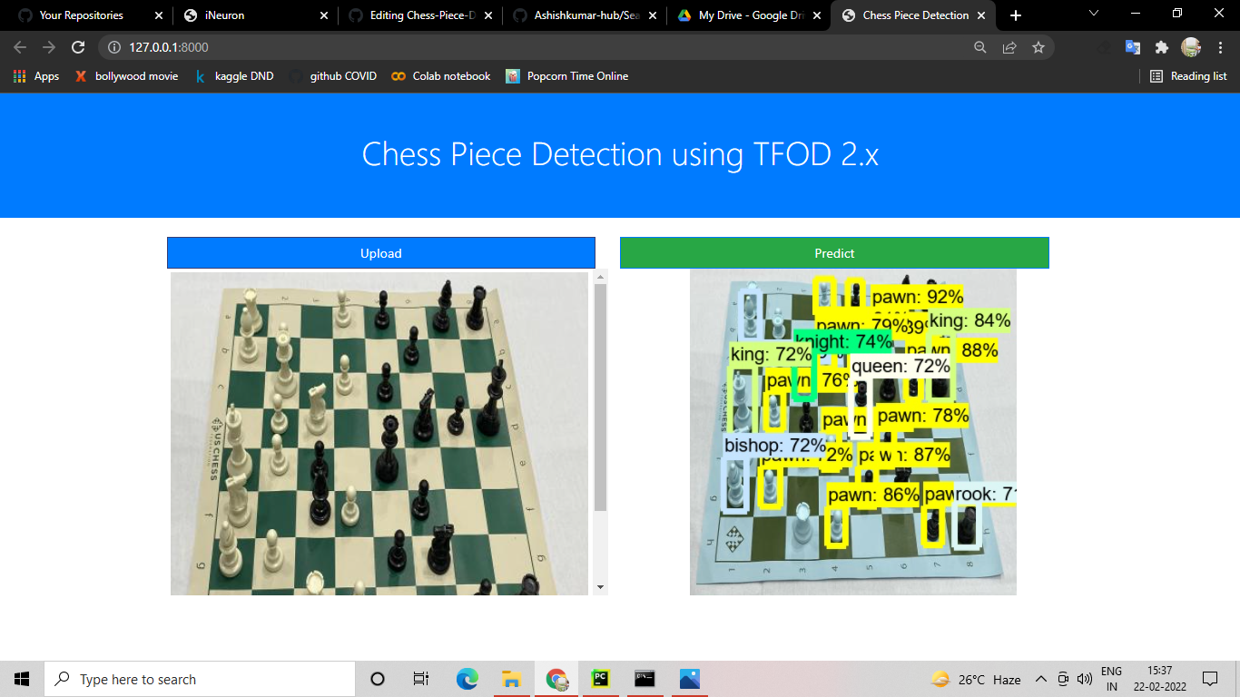
Task: Click the browser profile avatar
Action: tap(1191, 45)
